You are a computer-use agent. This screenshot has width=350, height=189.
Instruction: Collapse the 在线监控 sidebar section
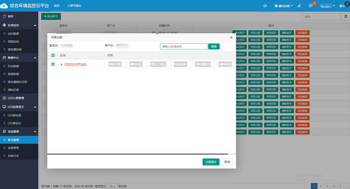pyautogui.click(x=35, y=25)
